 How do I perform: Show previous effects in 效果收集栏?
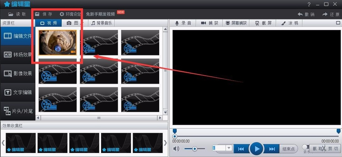3,143
